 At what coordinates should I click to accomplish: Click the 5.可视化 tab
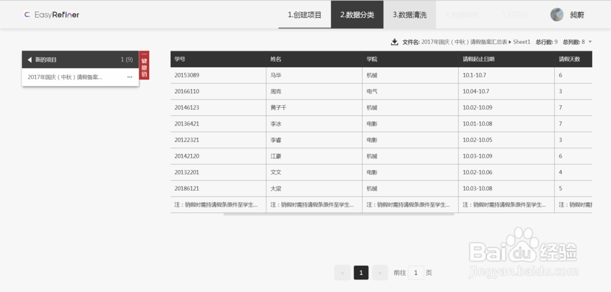(514, 15)
